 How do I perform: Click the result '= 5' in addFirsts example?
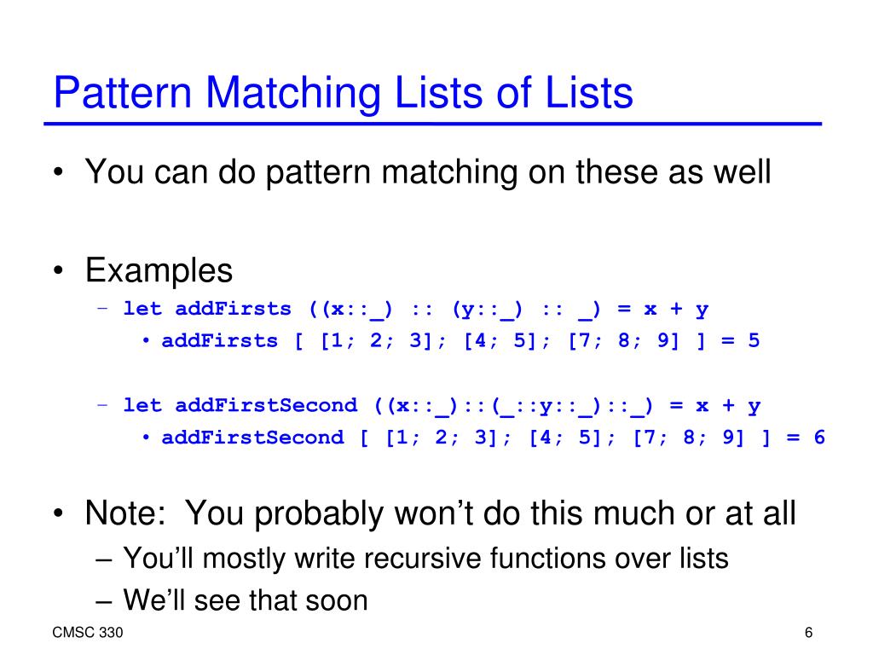[741, 341]
